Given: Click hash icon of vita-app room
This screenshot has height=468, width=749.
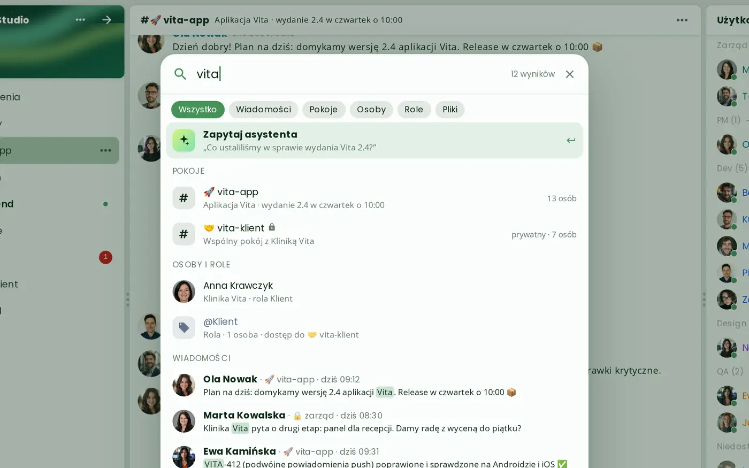Looking at the screenshot, I should click(x=184, y=198).
